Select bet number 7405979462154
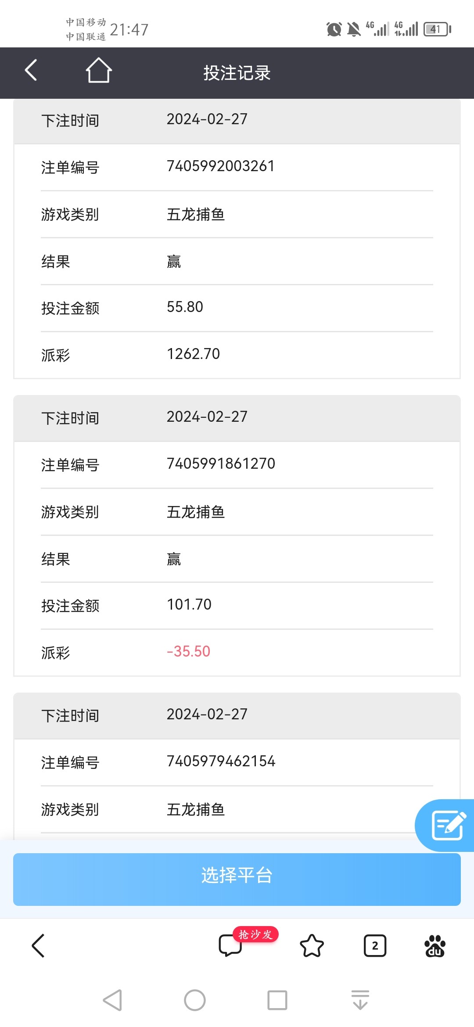Image resolution: width=474 pixels, height=1027 pixels. point(221,761)
